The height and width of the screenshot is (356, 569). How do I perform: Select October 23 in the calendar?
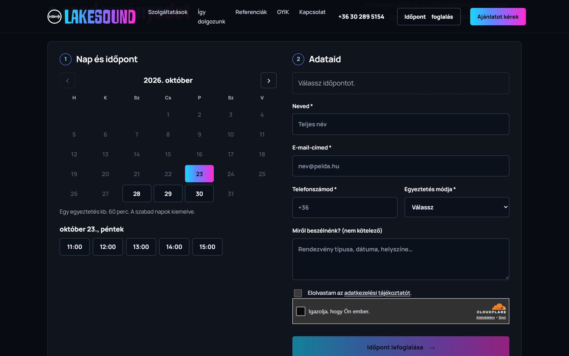[x=199, y=174]
